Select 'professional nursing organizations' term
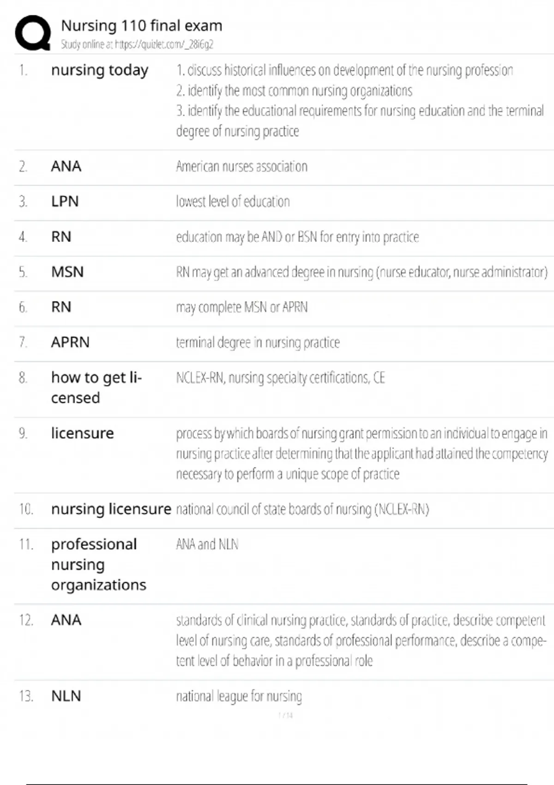Viewport: 554px width, 785px height. click(98, 564)
